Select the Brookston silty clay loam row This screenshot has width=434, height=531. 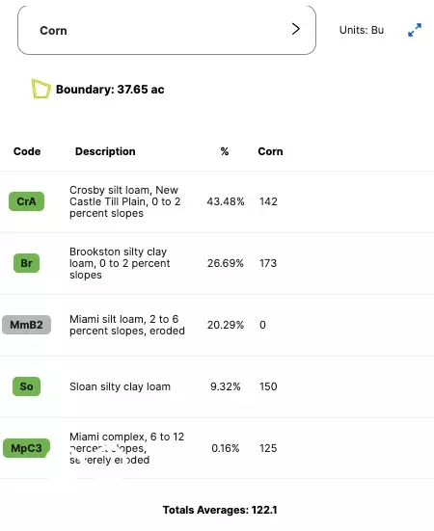[217, 263]
